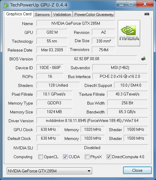Enable the OpenCL checkbox
This screenshot has height=180, width=156.
tap(41, 157)
